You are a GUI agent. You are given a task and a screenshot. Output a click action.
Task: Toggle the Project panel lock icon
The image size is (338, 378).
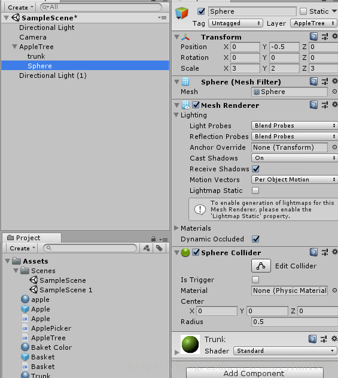click(153, 239)
